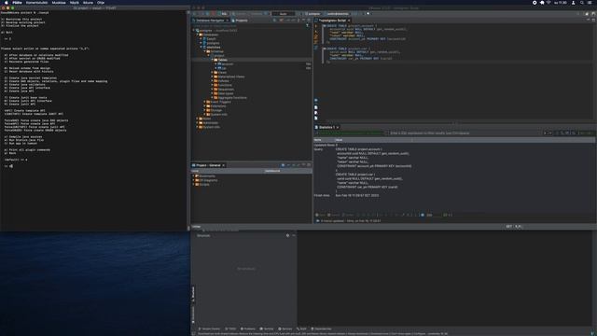Open the Ohje menu

coord(101,2)
